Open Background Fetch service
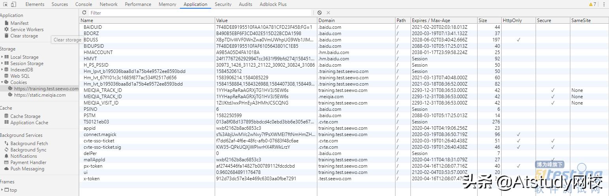The height and width of the screenshot is (196, 609). [29, 144]
